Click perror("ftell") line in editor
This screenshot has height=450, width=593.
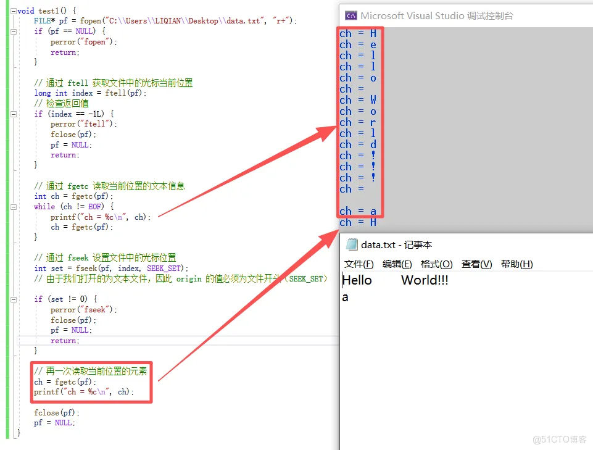coord(84,123)
